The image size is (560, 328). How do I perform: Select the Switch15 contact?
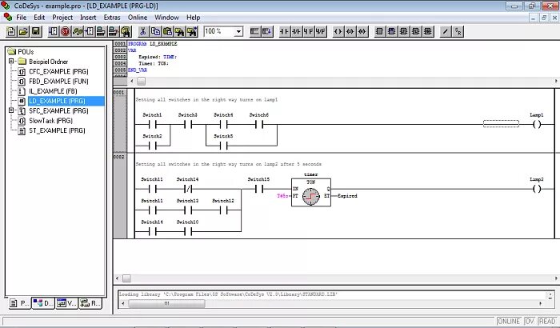[x=259, y=189]
